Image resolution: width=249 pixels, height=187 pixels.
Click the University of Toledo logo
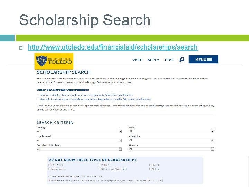(x=54, y=61)
